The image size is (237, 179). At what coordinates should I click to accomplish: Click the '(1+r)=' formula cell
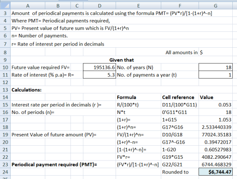tap(138, 119)
